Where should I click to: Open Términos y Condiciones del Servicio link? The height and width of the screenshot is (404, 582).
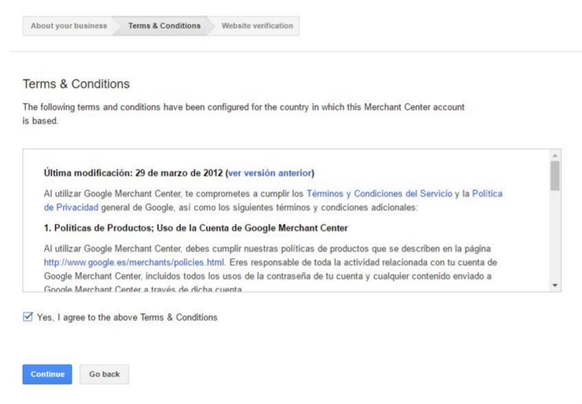tap(377, 194)
